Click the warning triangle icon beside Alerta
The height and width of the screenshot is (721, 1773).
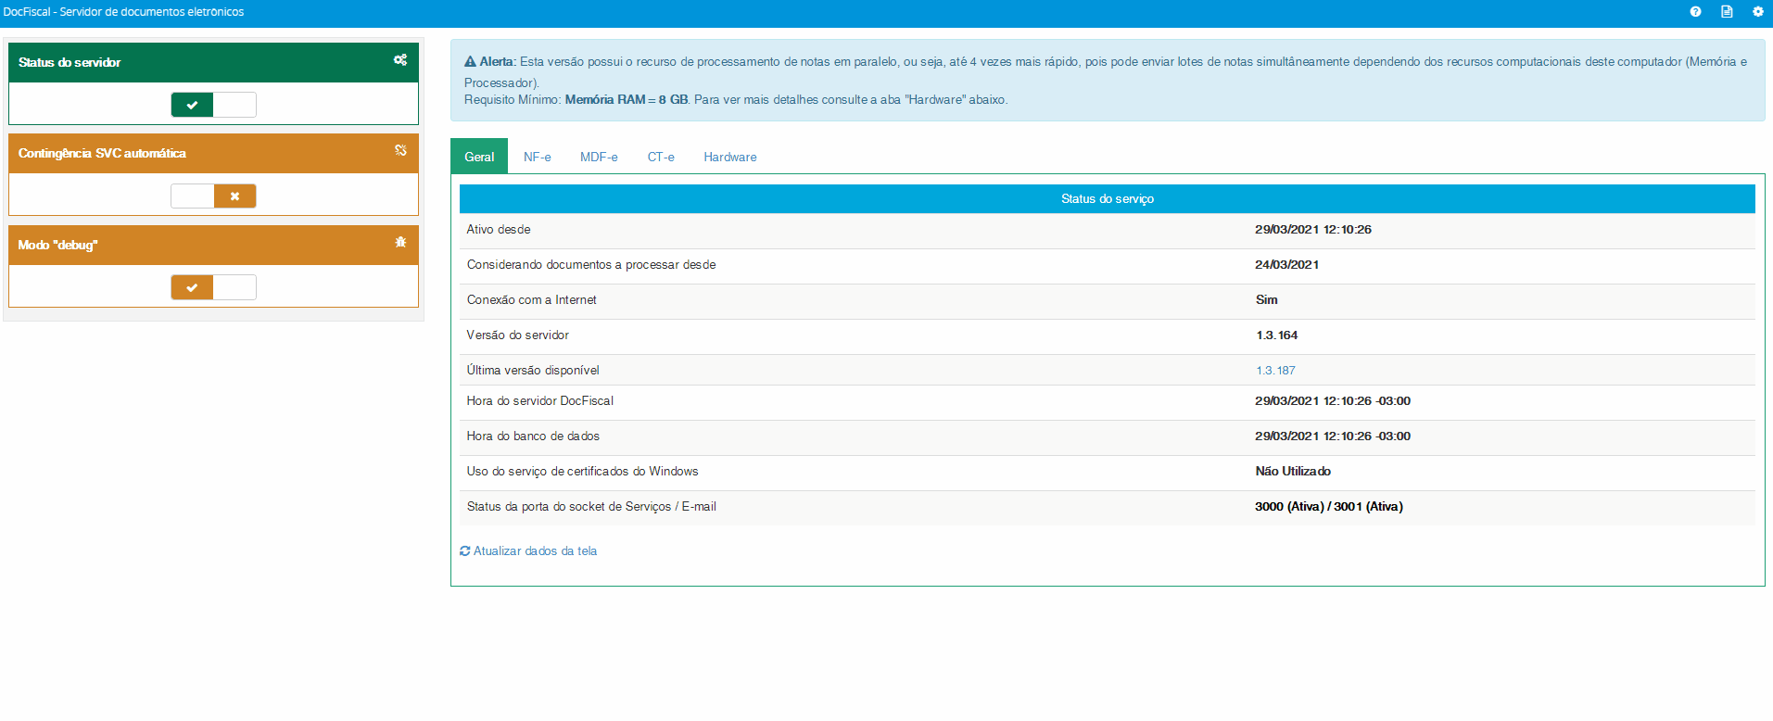coord(470,62)
